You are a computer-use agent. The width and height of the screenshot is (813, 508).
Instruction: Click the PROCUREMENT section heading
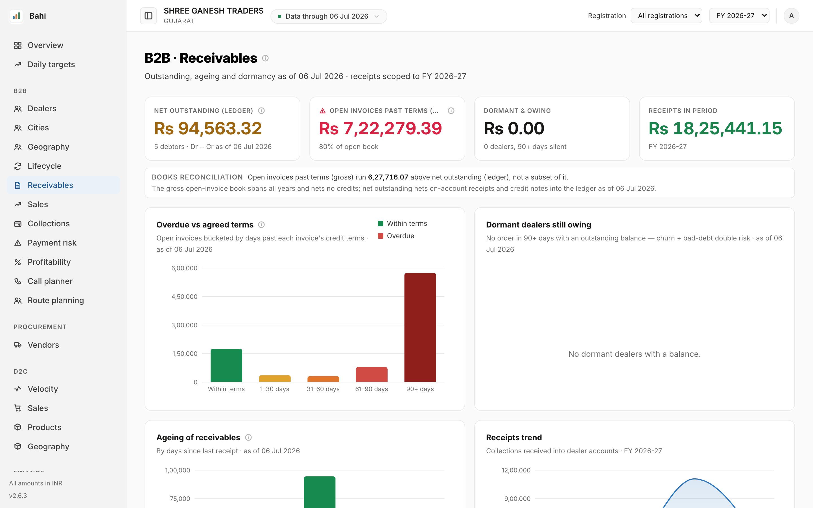click(x=40, y=327)
